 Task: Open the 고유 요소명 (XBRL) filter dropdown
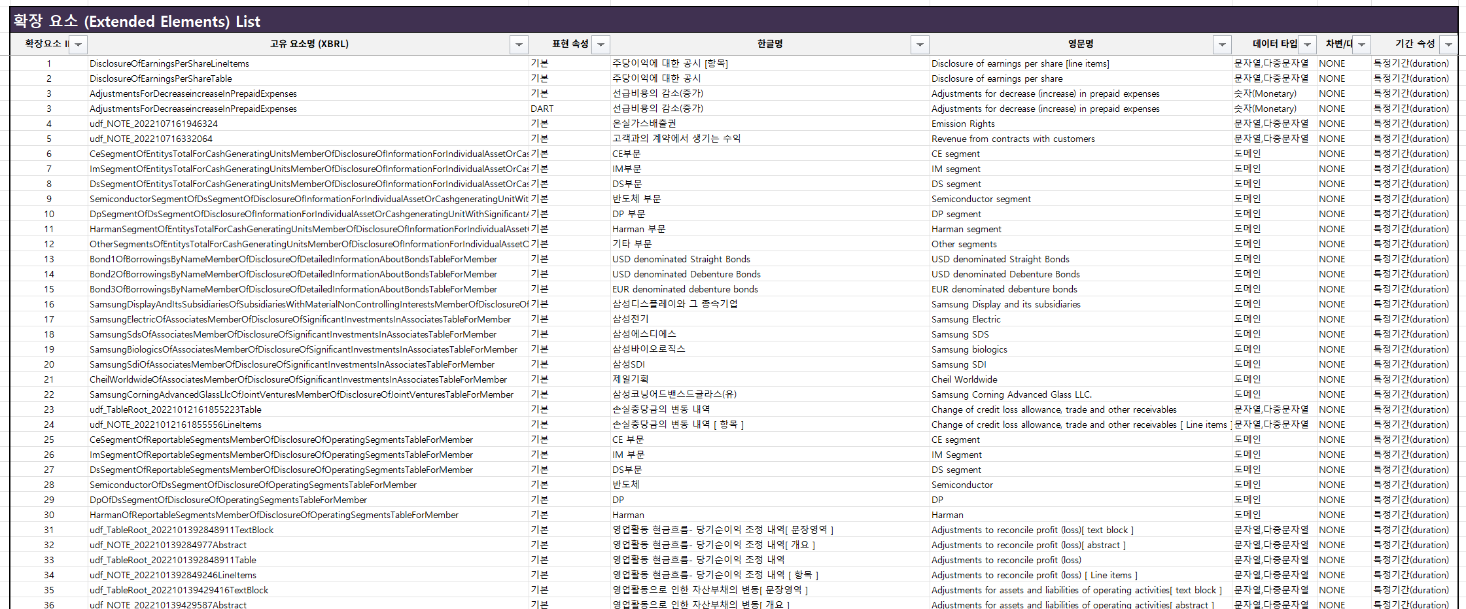(x=519, y=44)
